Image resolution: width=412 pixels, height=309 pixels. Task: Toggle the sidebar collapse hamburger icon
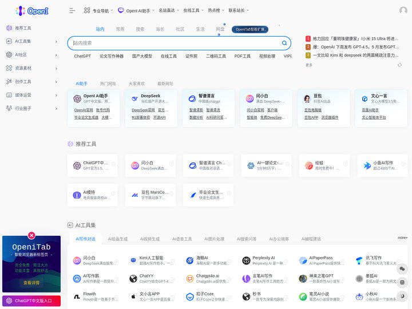tap(72, 10)
